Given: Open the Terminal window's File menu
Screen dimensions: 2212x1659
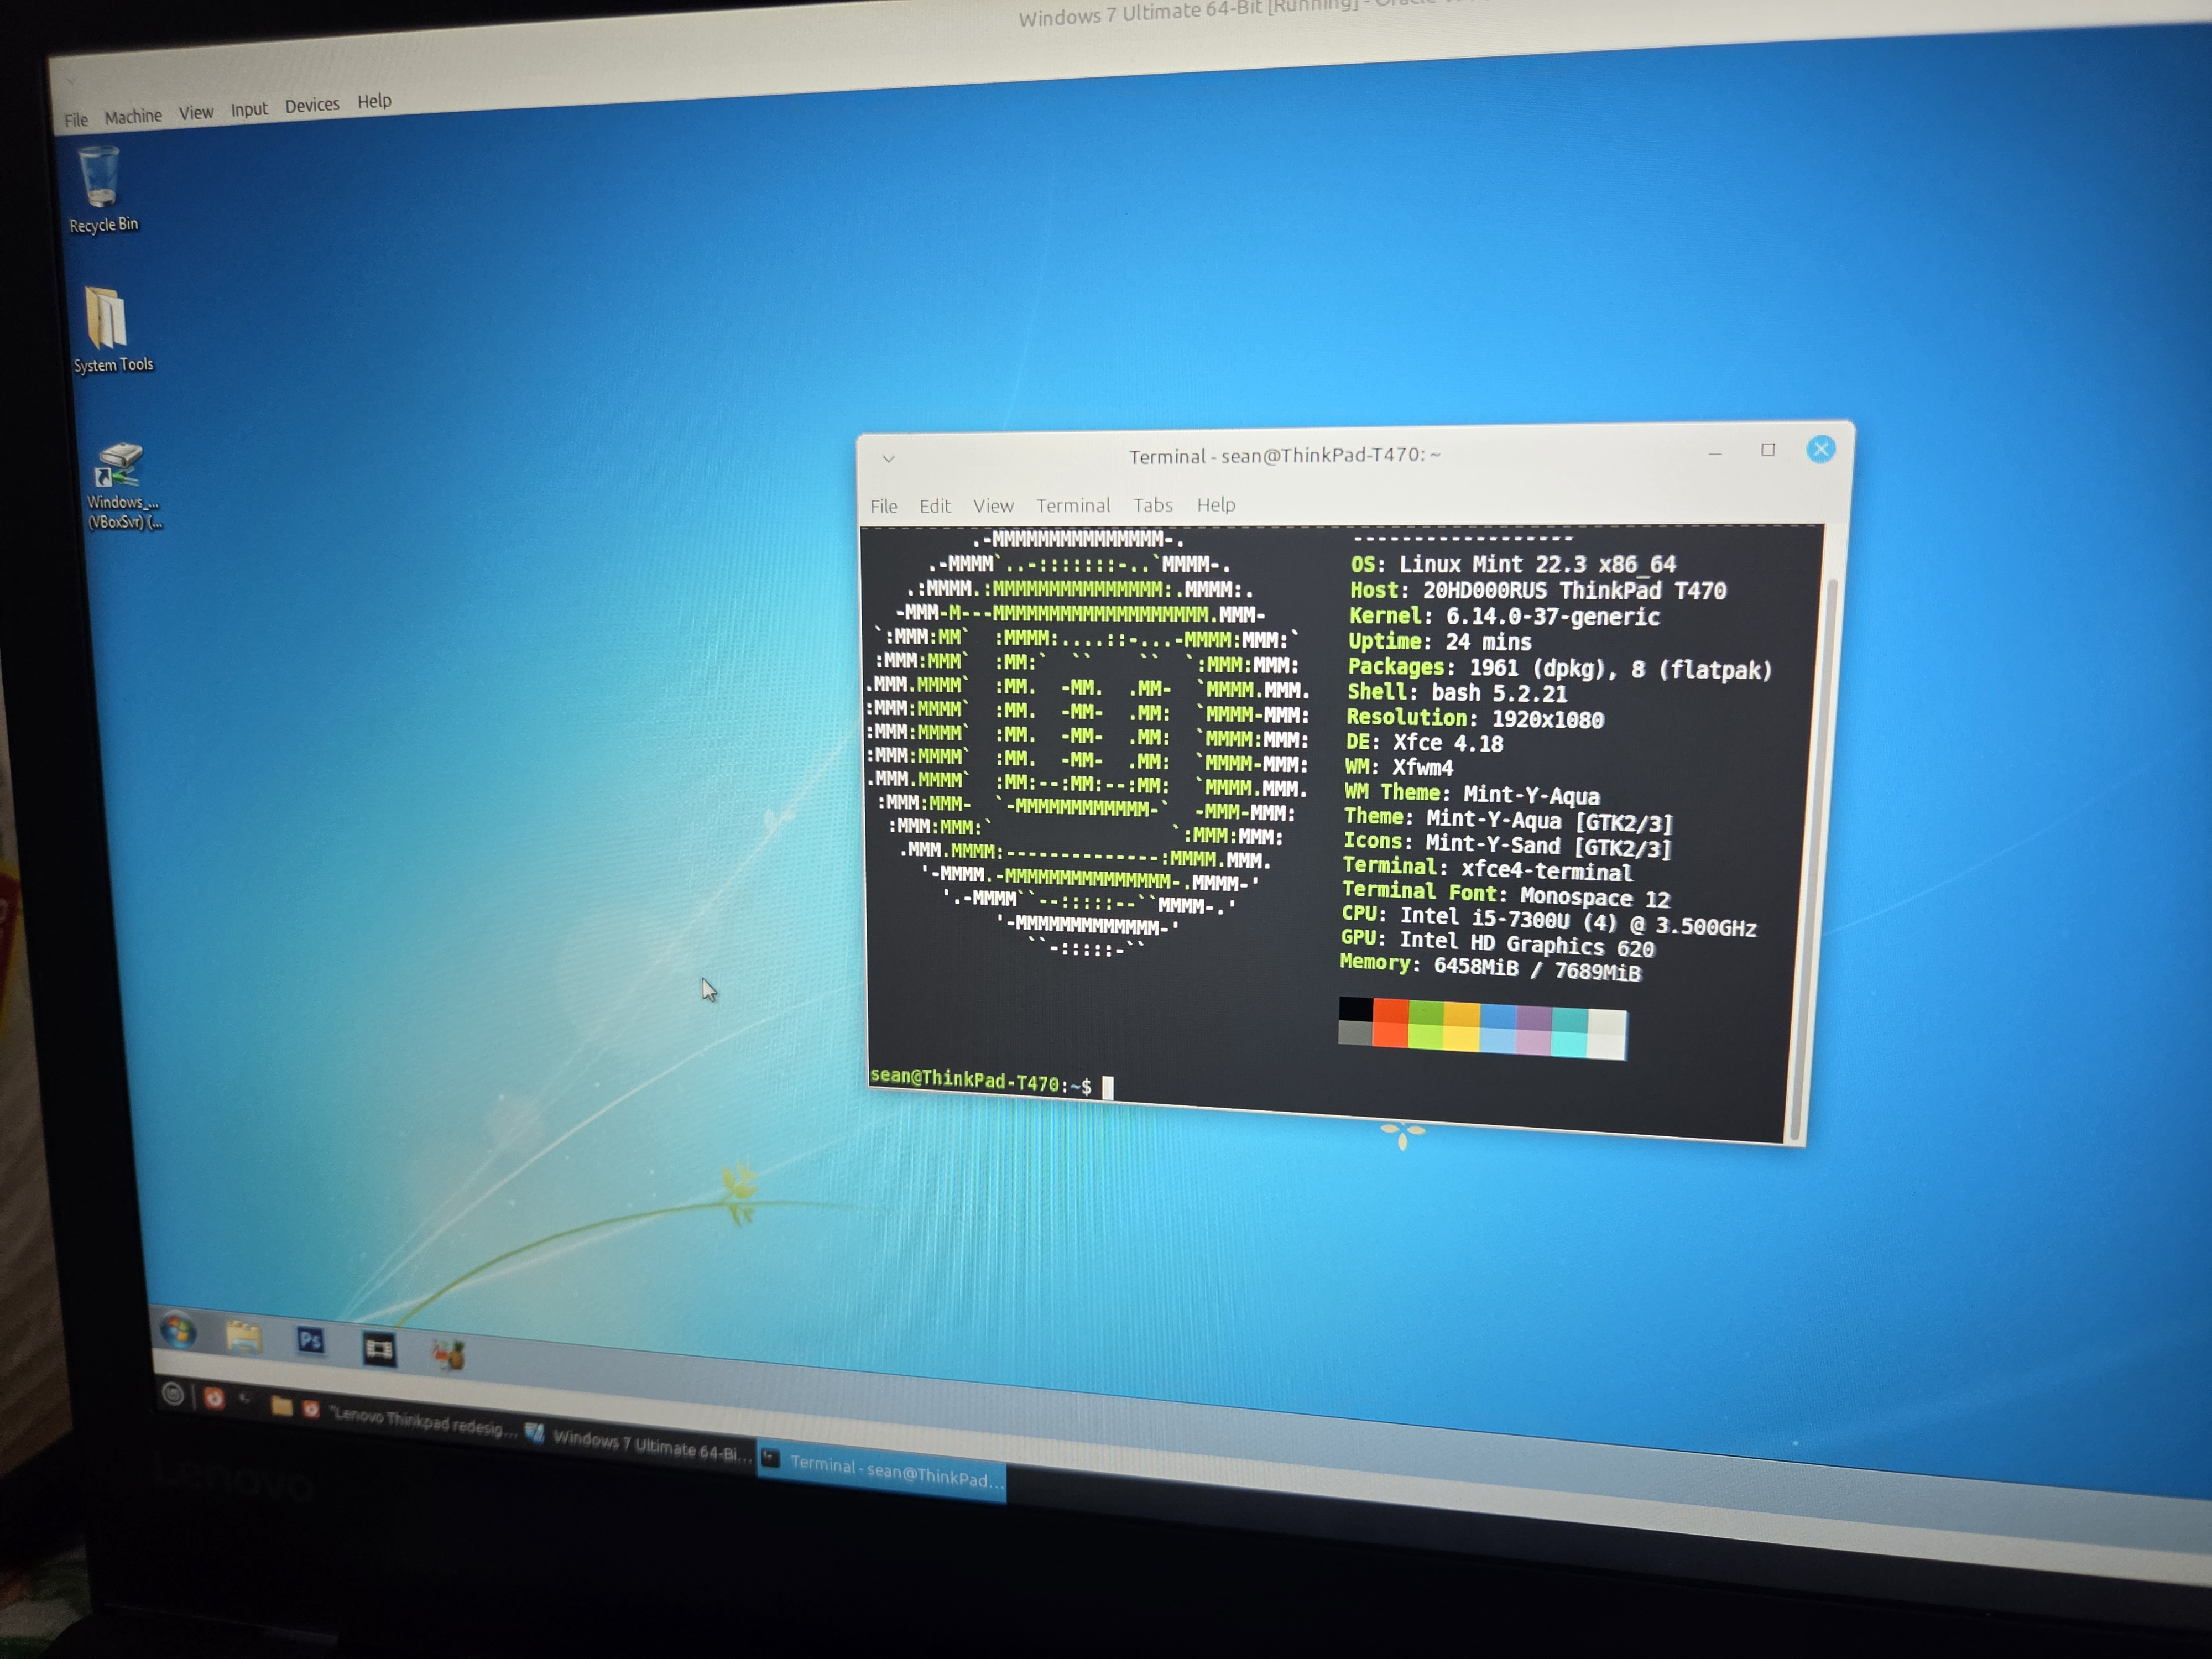Looking at the screenshot, I should tap(884, 506).
